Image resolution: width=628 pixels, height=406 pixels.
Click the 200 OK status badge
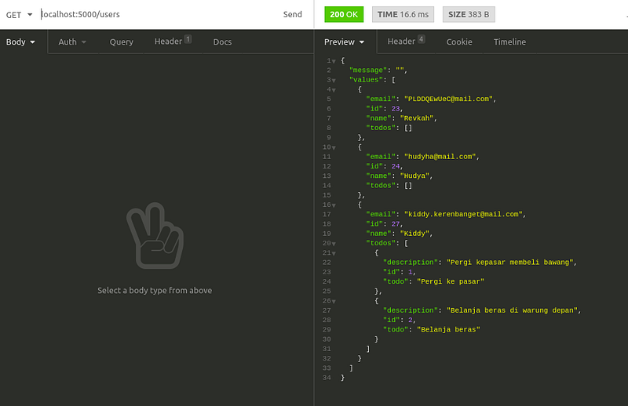click(344, 14)
